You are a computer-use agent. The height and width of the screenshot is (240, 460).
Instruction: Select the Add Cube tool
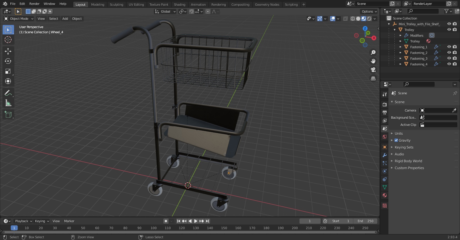[x=8, y=115]
